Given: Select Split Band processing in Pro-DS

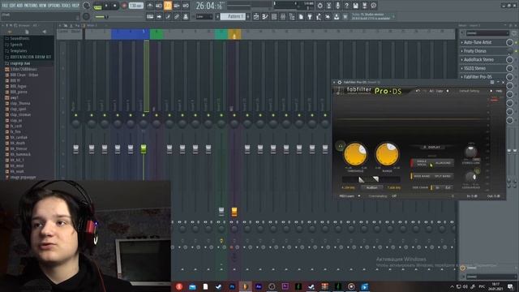Looking at the screenshot, I should point(443,176).
